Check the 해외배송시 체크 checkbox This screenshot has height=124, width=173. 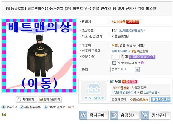click(x=114, y=63)
